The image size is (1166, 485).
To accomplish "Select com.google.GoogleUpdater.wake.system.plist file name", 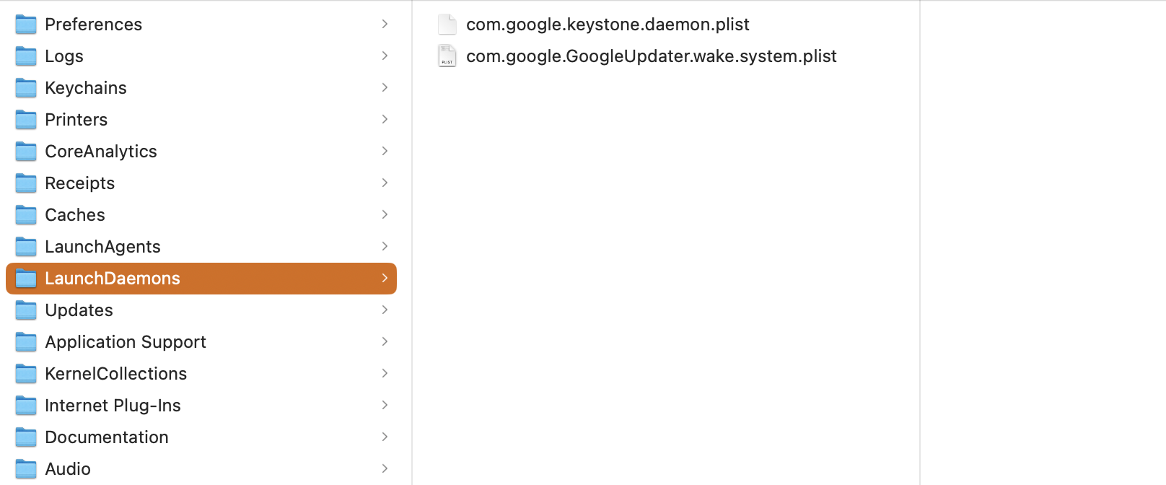I will (x=651, y=56).
